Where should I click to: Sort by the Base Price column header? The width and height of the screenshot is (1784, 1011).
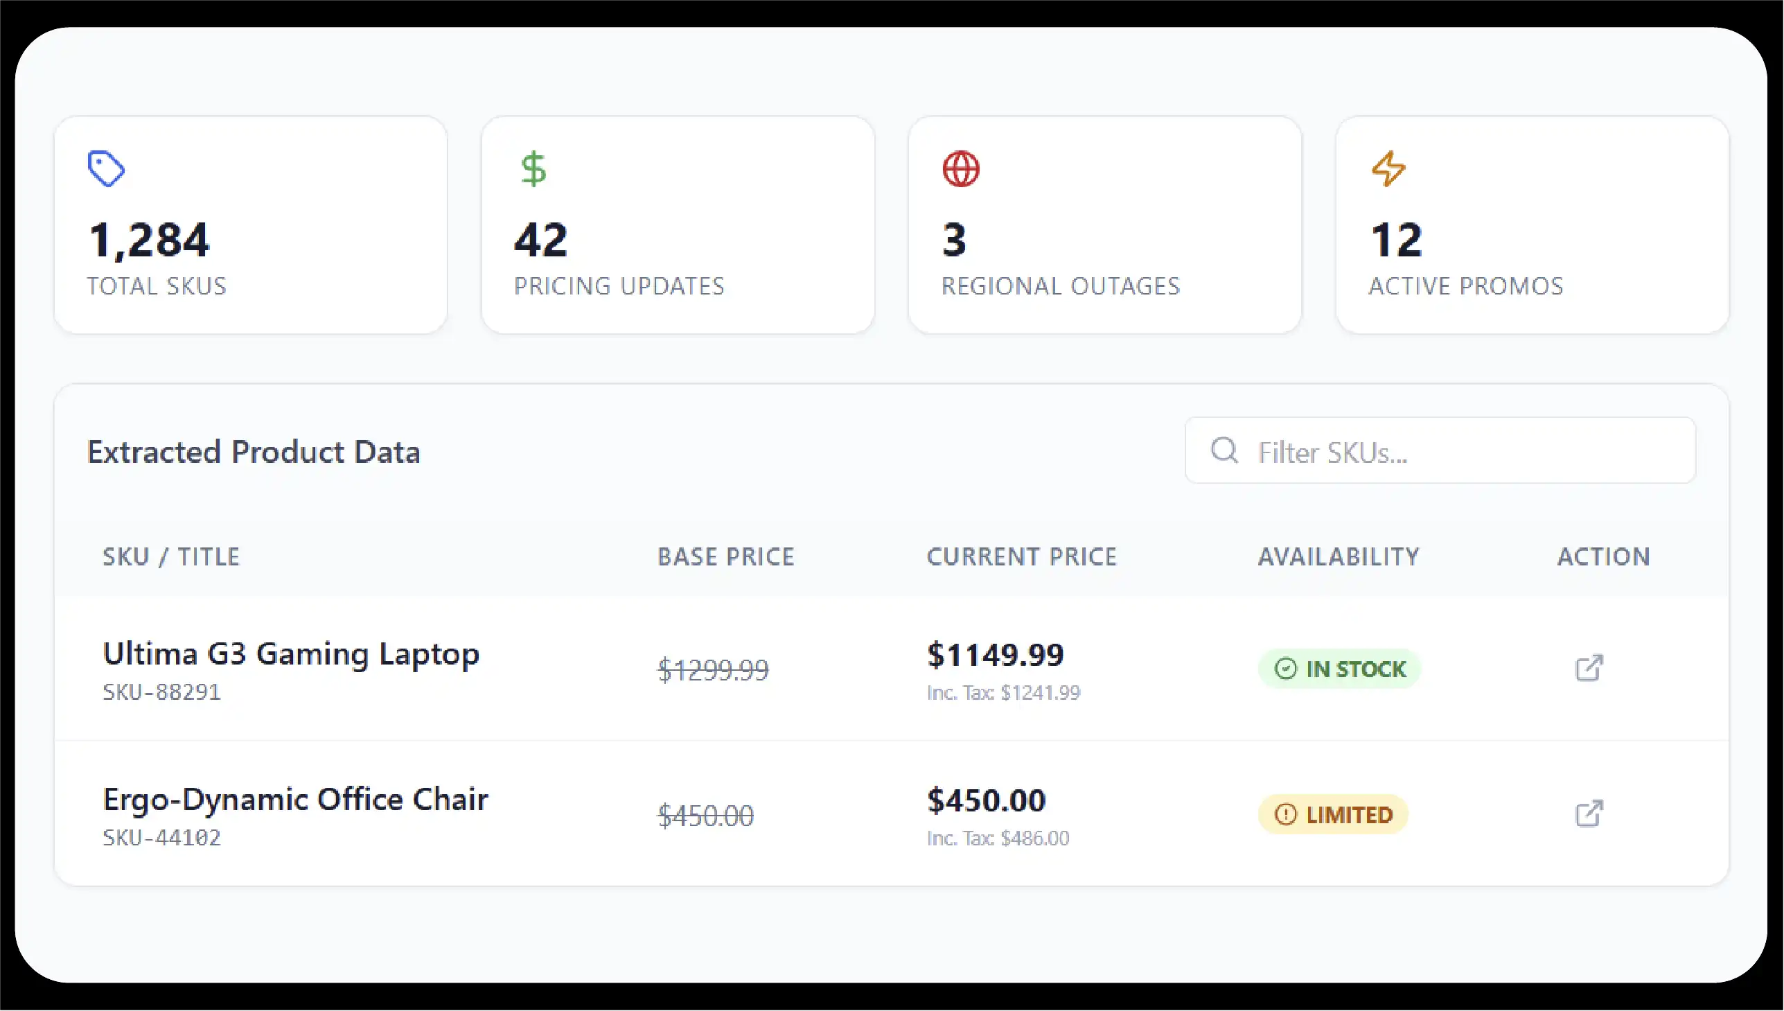click(726, 557)
